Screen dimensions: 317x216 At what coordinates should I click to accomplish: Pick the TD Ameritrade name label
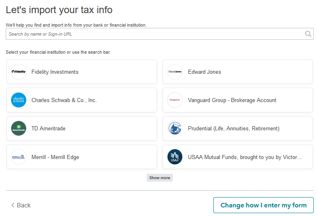[x=48, y=129]
